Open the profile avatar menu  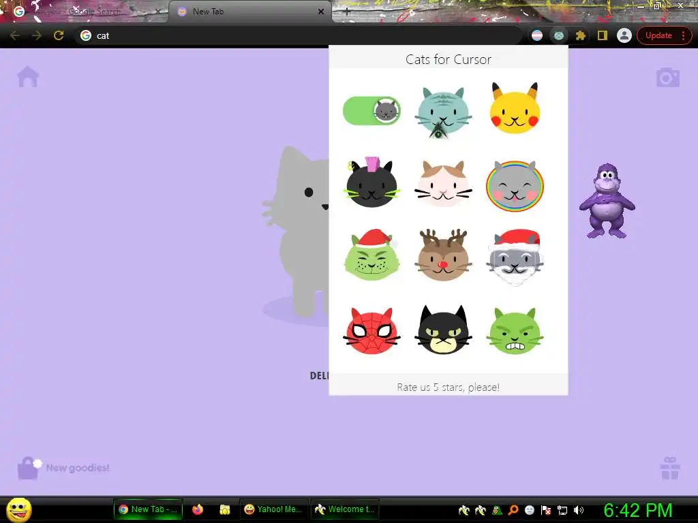tap(624, 35)
